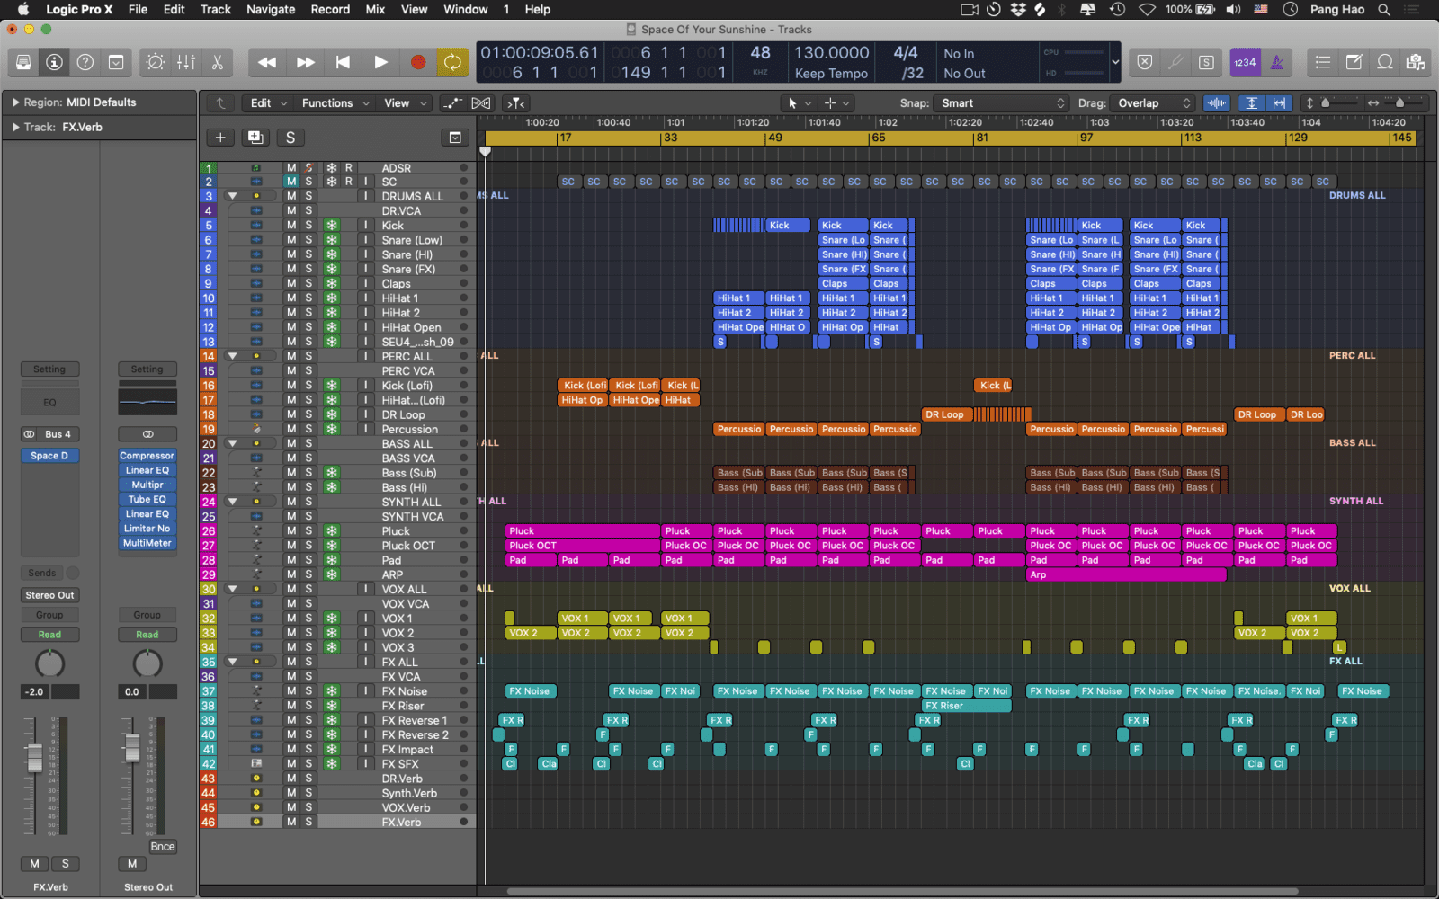This screenshot has height=899, width=1439.
Task: Open the Snap Smart dropdown
Action: click(x=1001, y=103)
